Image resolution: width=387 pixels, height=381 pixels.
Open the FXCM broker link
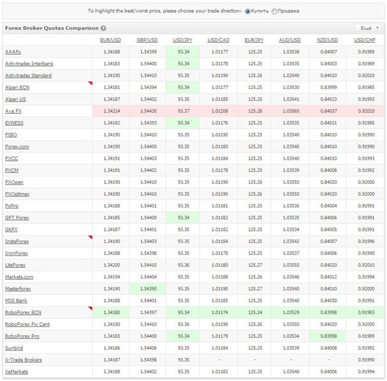(x=11, y=170)
